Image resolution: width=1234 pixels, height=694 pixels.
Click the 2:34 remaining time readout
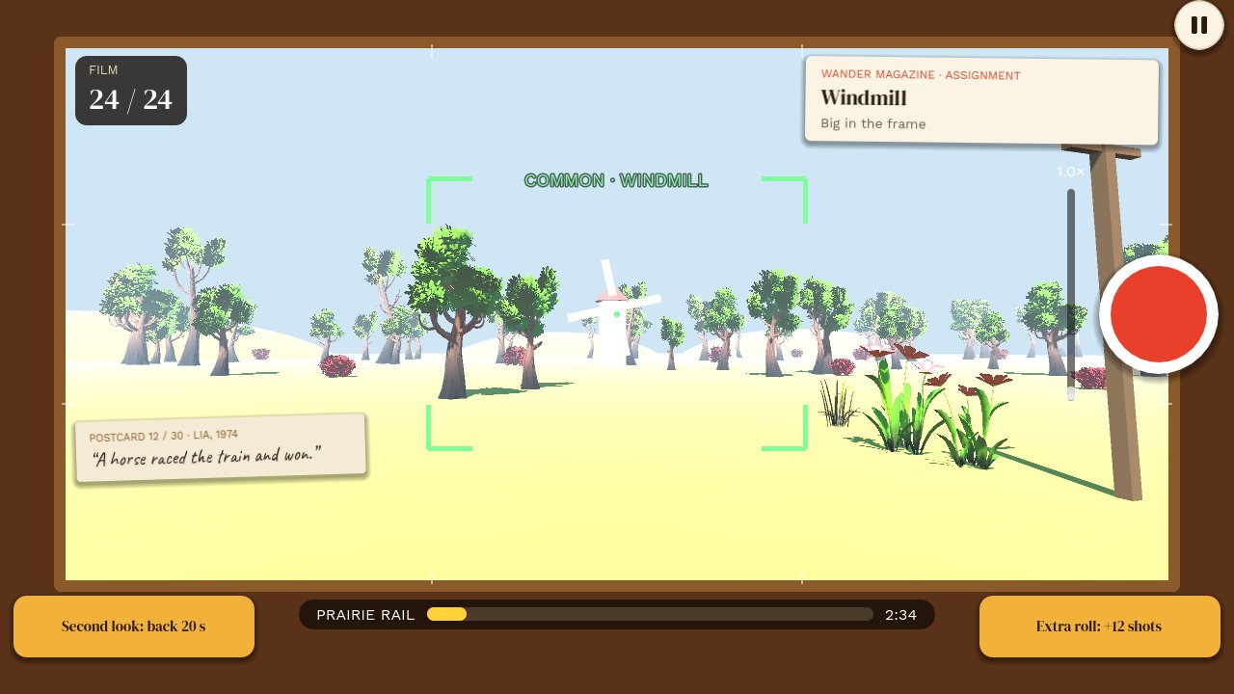coord(900,615)
